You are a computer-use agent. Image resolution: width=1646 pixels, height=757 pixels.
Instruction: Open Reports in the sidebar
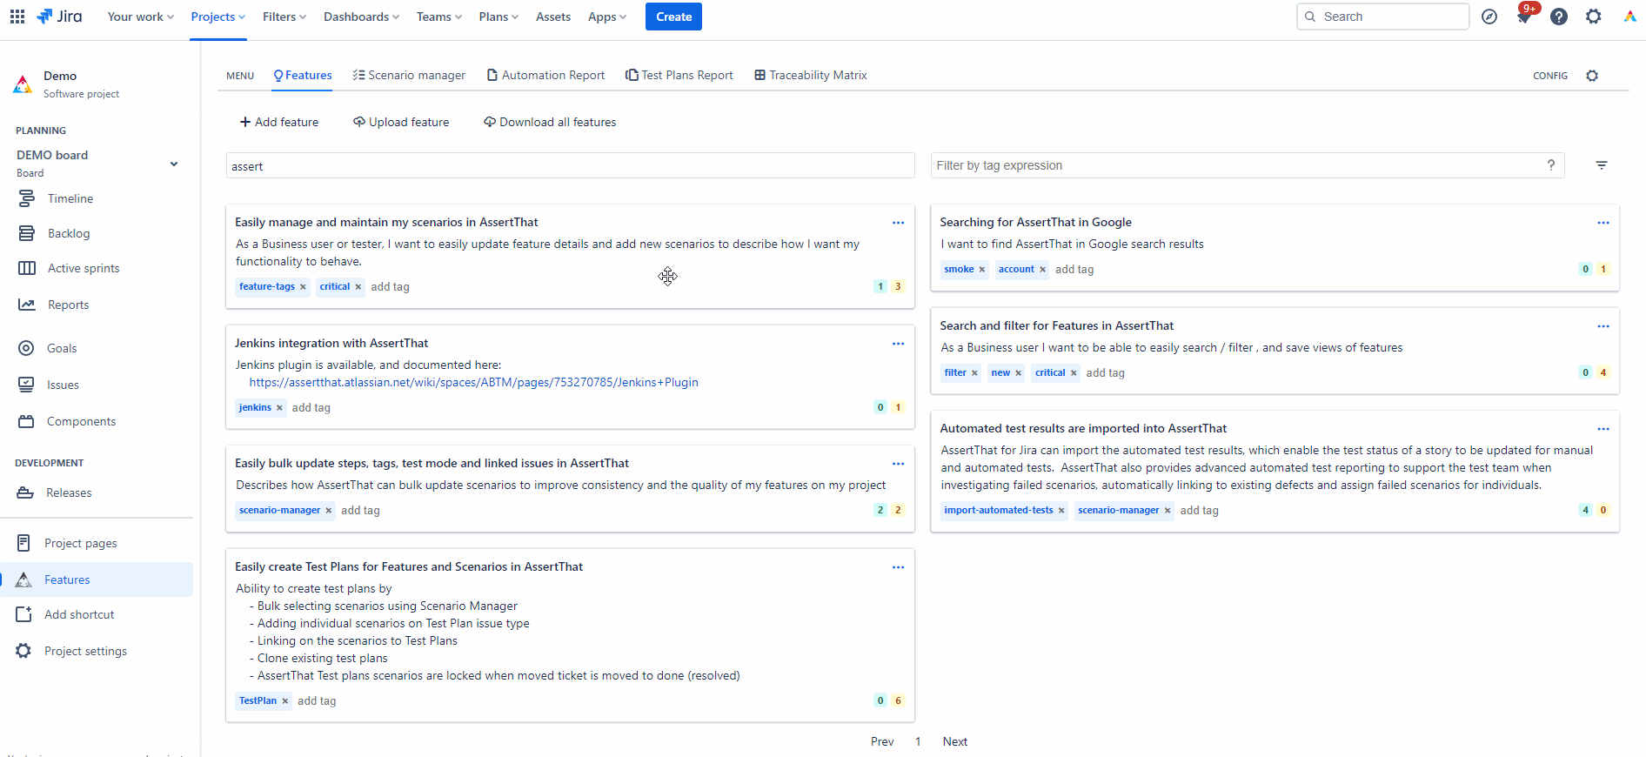coord(68,305)
